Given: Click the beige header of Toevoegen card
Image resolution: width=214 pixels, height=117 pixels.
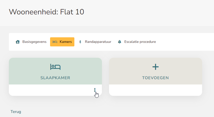Looking at the screenshot, I should (x=156, y=71).
